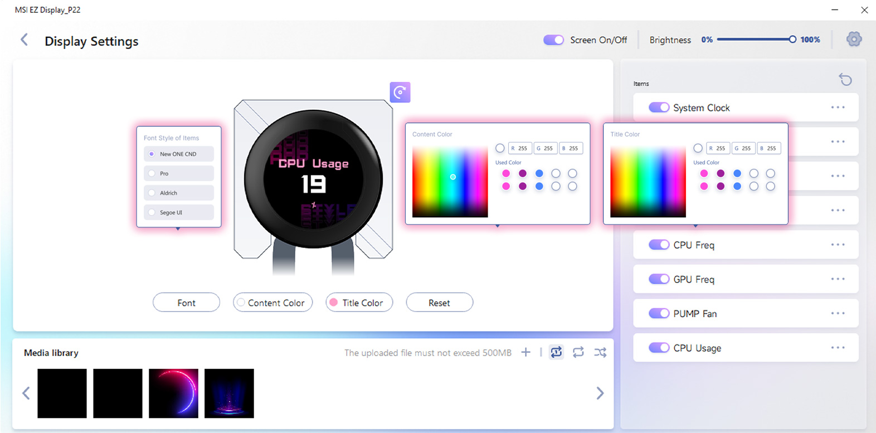
Task: Click the G value field in Title Color
Action: pyautogui.click(x=743, y=148)
